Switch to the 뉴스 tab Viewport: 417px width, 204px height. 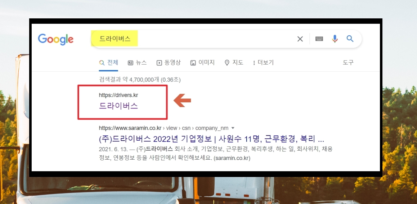click(137, 63)
